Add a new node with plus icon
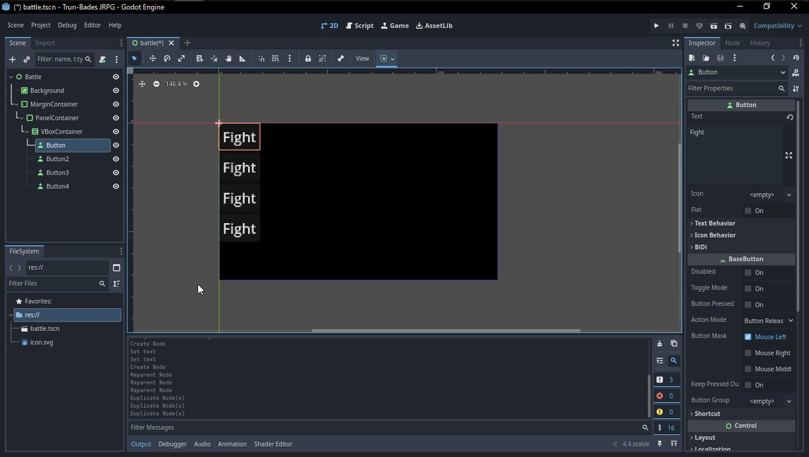Image resolution: width=809 pixels, height=457 pixels. [x=12, y=59]
